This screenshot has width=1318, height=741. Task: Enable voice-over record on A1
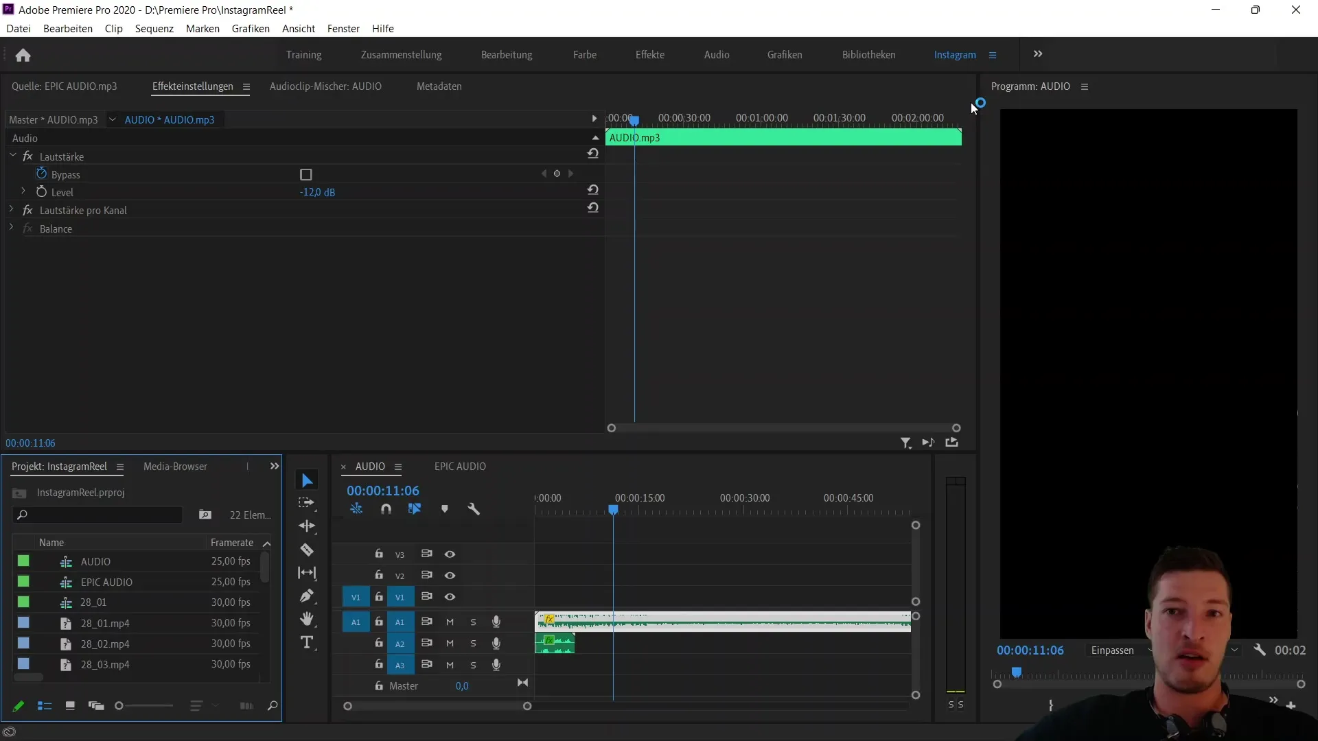click(x=496, y=622)
